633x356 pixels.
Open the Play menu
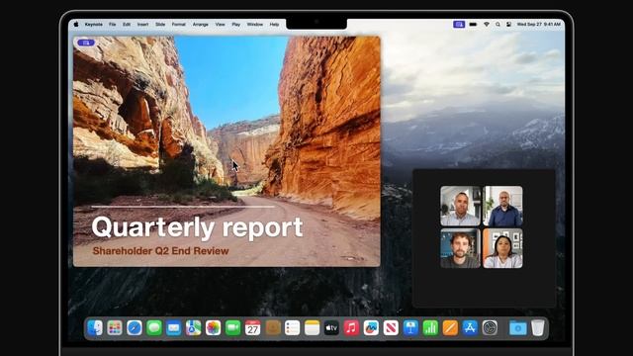click(236, 24)
